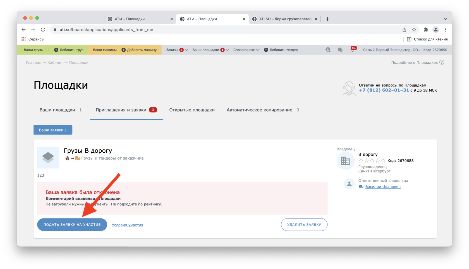
Task: Open Открытые площадки tab
Action: point(192,110)
